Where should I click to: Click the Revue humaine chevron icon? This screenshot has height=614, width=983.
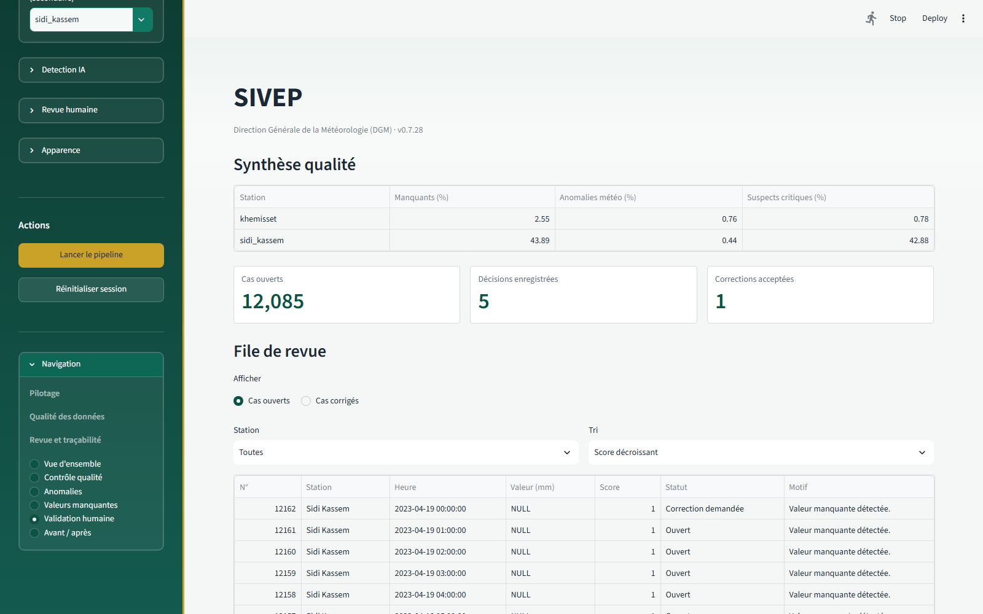coord(32,110)
